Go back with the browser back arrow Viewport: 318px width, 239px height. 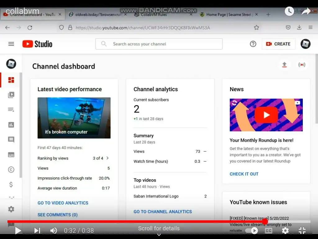tap(7, 27)
